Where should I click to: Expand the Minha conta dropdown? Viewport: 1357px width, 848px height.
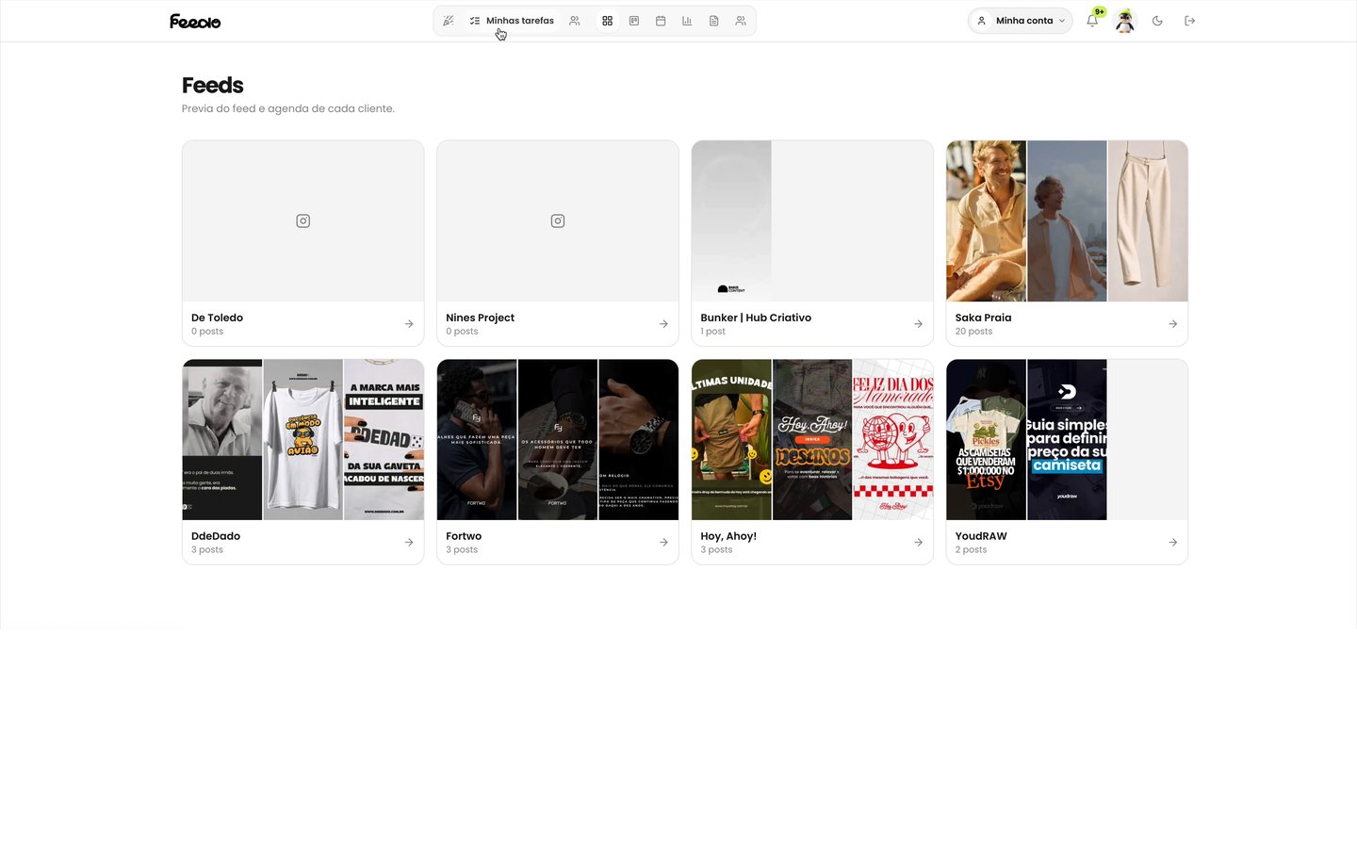(x=1021, y=21)
